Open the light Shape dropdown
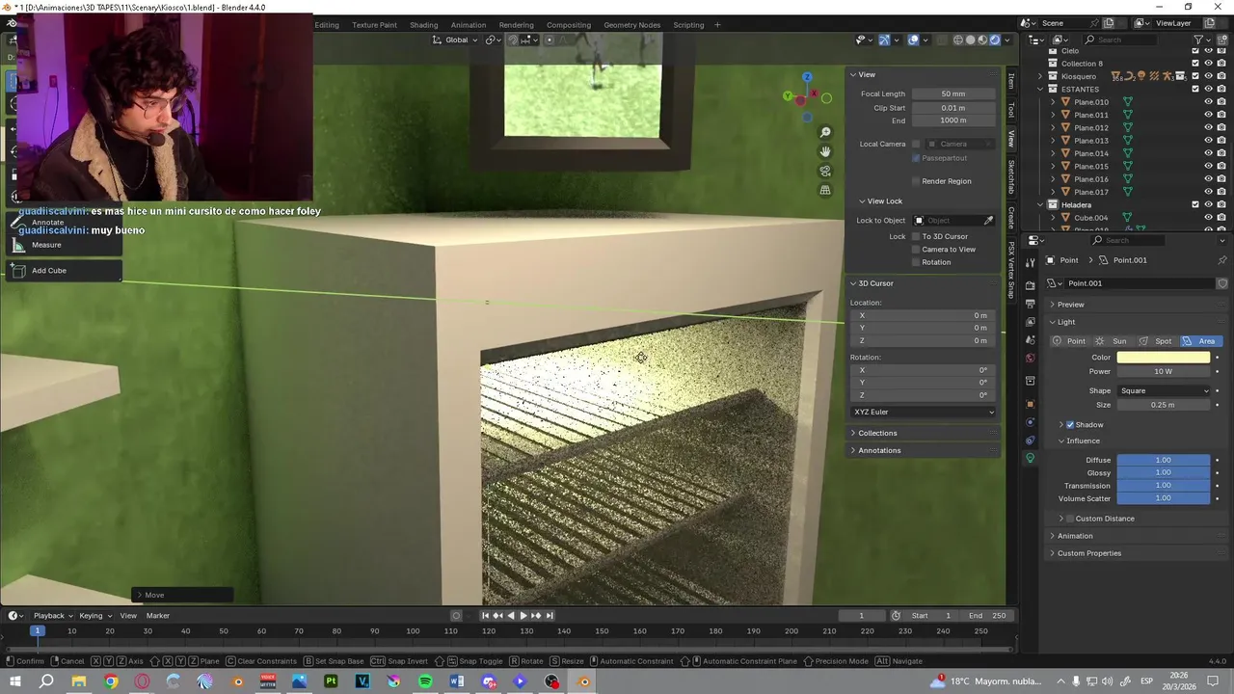 [1164, 391]
